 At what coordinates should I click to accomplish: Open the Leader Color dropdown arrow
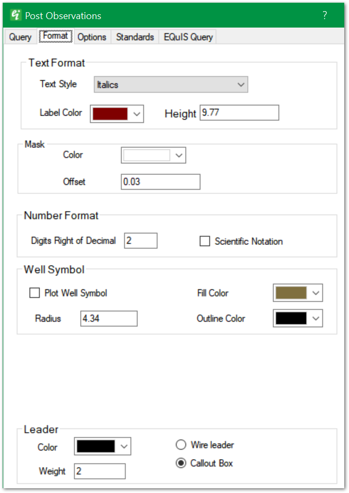pos(124,446)
